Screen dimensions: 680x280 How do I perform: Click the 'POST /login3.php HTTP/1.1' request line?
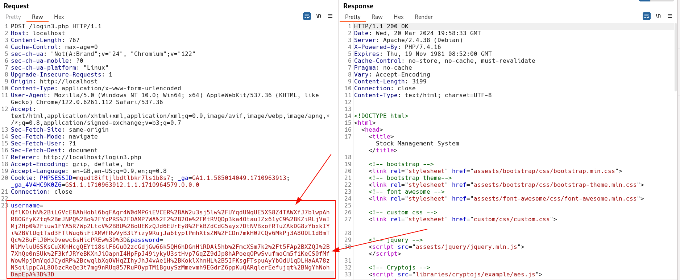click(56, 26)
